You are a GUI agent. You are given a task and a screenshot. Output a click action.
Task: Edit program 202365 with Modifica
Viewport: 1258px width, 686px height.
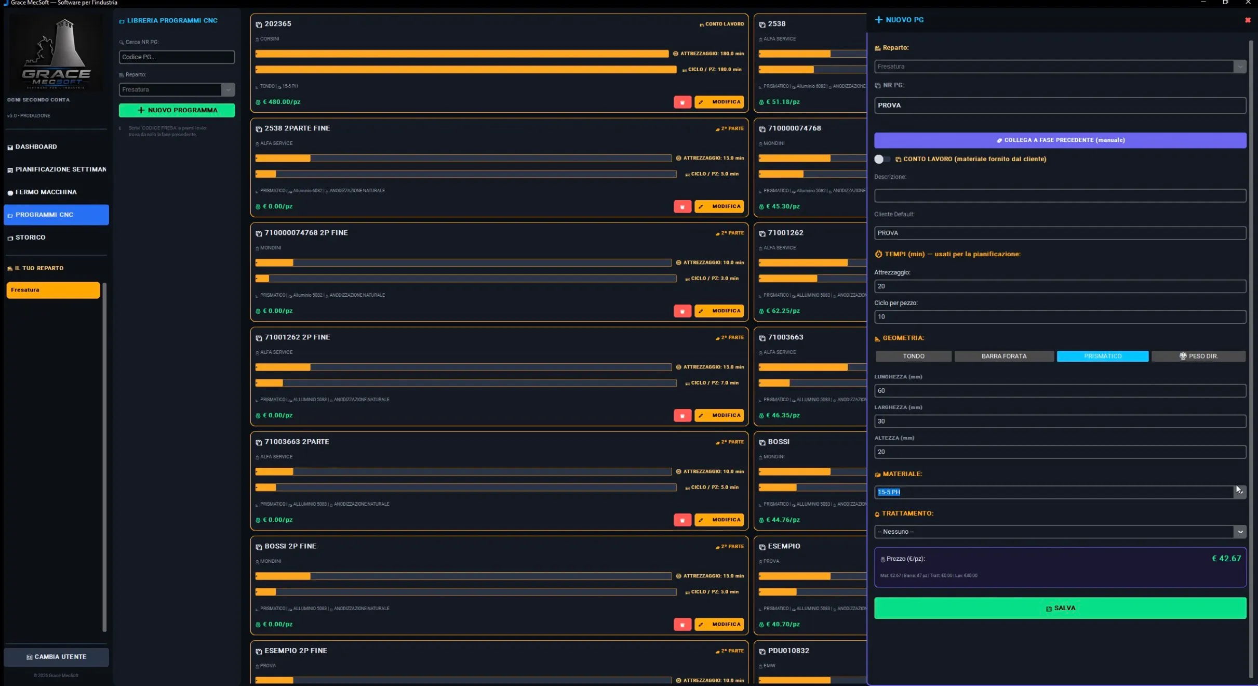[x=719, y=102]
